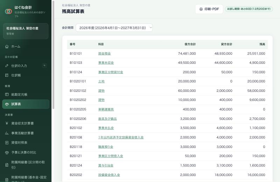280x182 pixels.
Task: Open the 建物 link in row B1020202
Action: point(101,100)
